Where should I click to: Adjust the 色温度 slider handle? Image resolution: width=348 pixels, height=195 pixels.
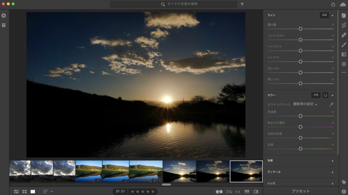pyautogui.click(x=300, y=116)
